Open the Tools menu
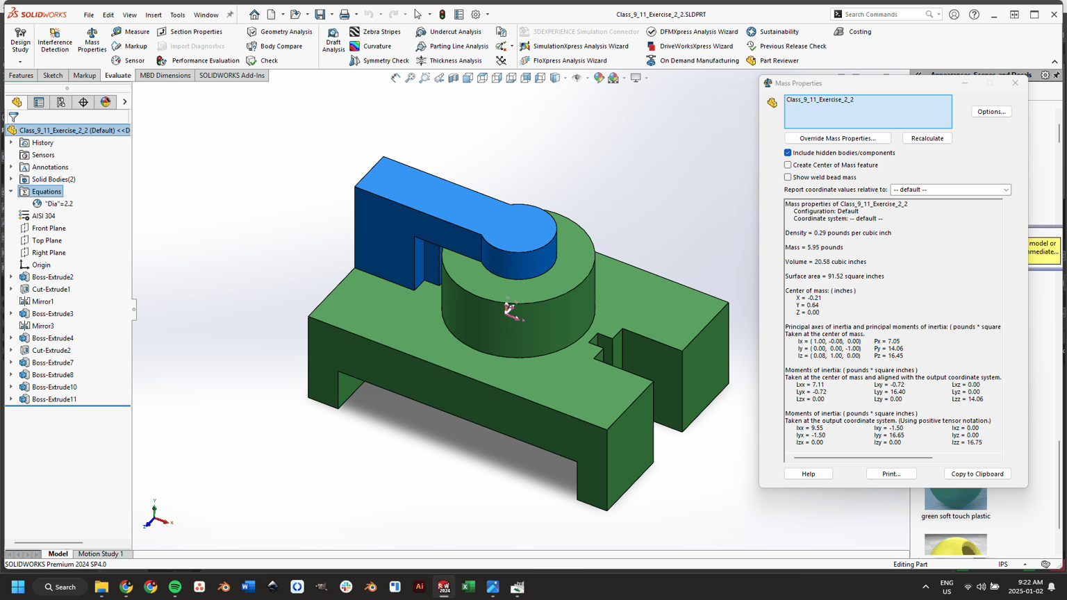1067x600 pixels. [178, 15]
